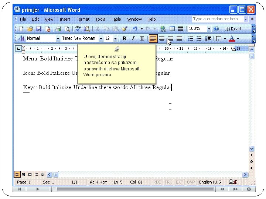Open the Undo history dropdown arrow

141,29
